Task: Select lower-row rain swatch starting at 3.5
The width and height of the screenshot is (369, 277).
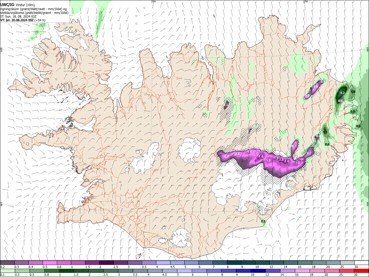Action: click(140, 271)
